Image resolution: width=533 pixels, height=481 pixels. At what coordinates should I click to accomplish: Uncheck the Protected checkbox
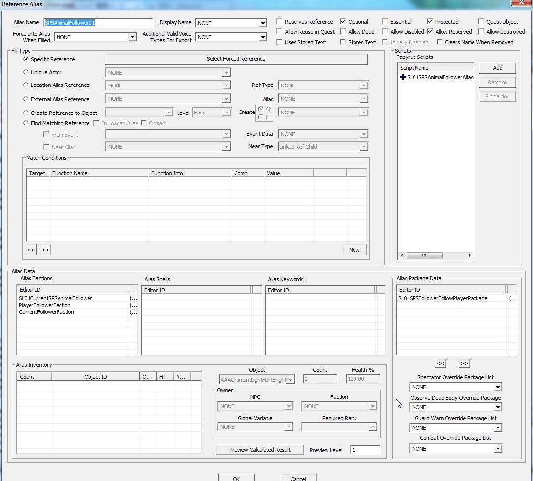(x=430, y=22)
